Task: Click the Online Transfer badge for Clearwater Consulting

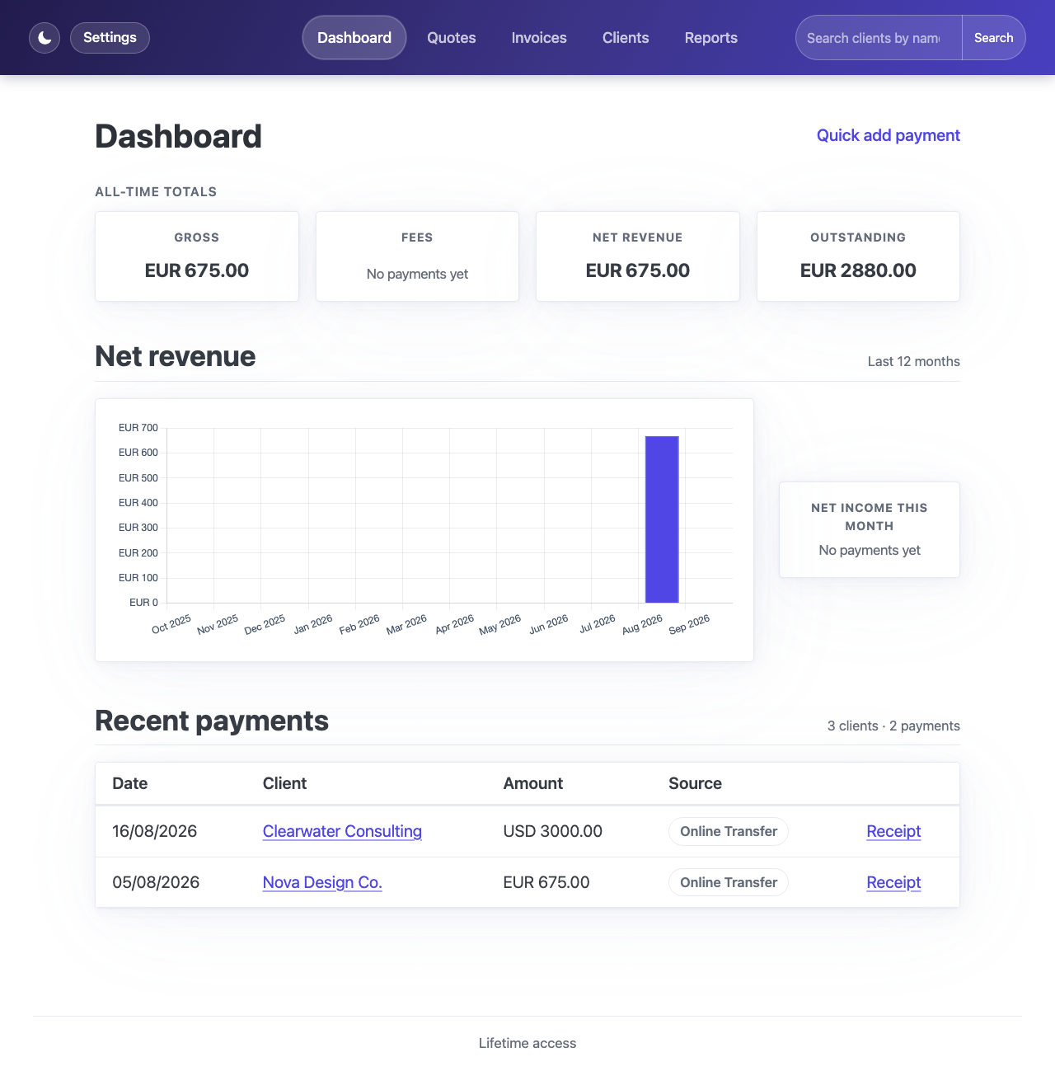Action: click(x=729, y=831)
